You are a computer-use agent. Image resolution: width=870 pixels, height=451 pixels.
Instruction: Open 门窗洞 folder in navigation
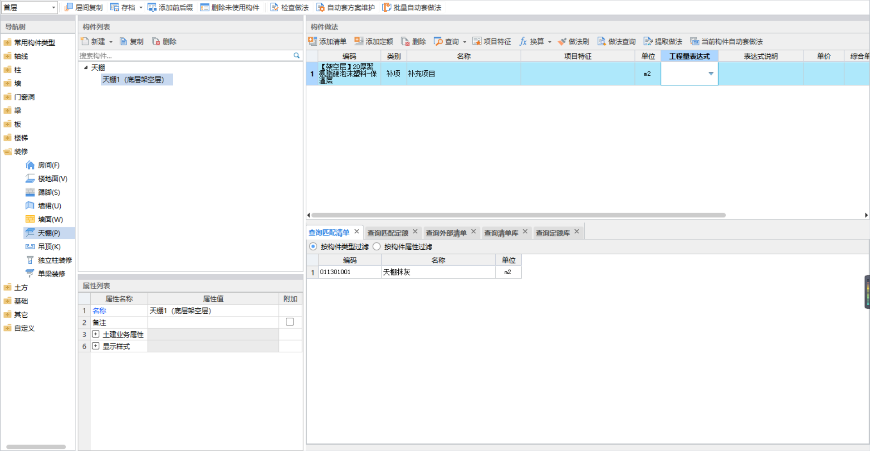click(19, 97)
